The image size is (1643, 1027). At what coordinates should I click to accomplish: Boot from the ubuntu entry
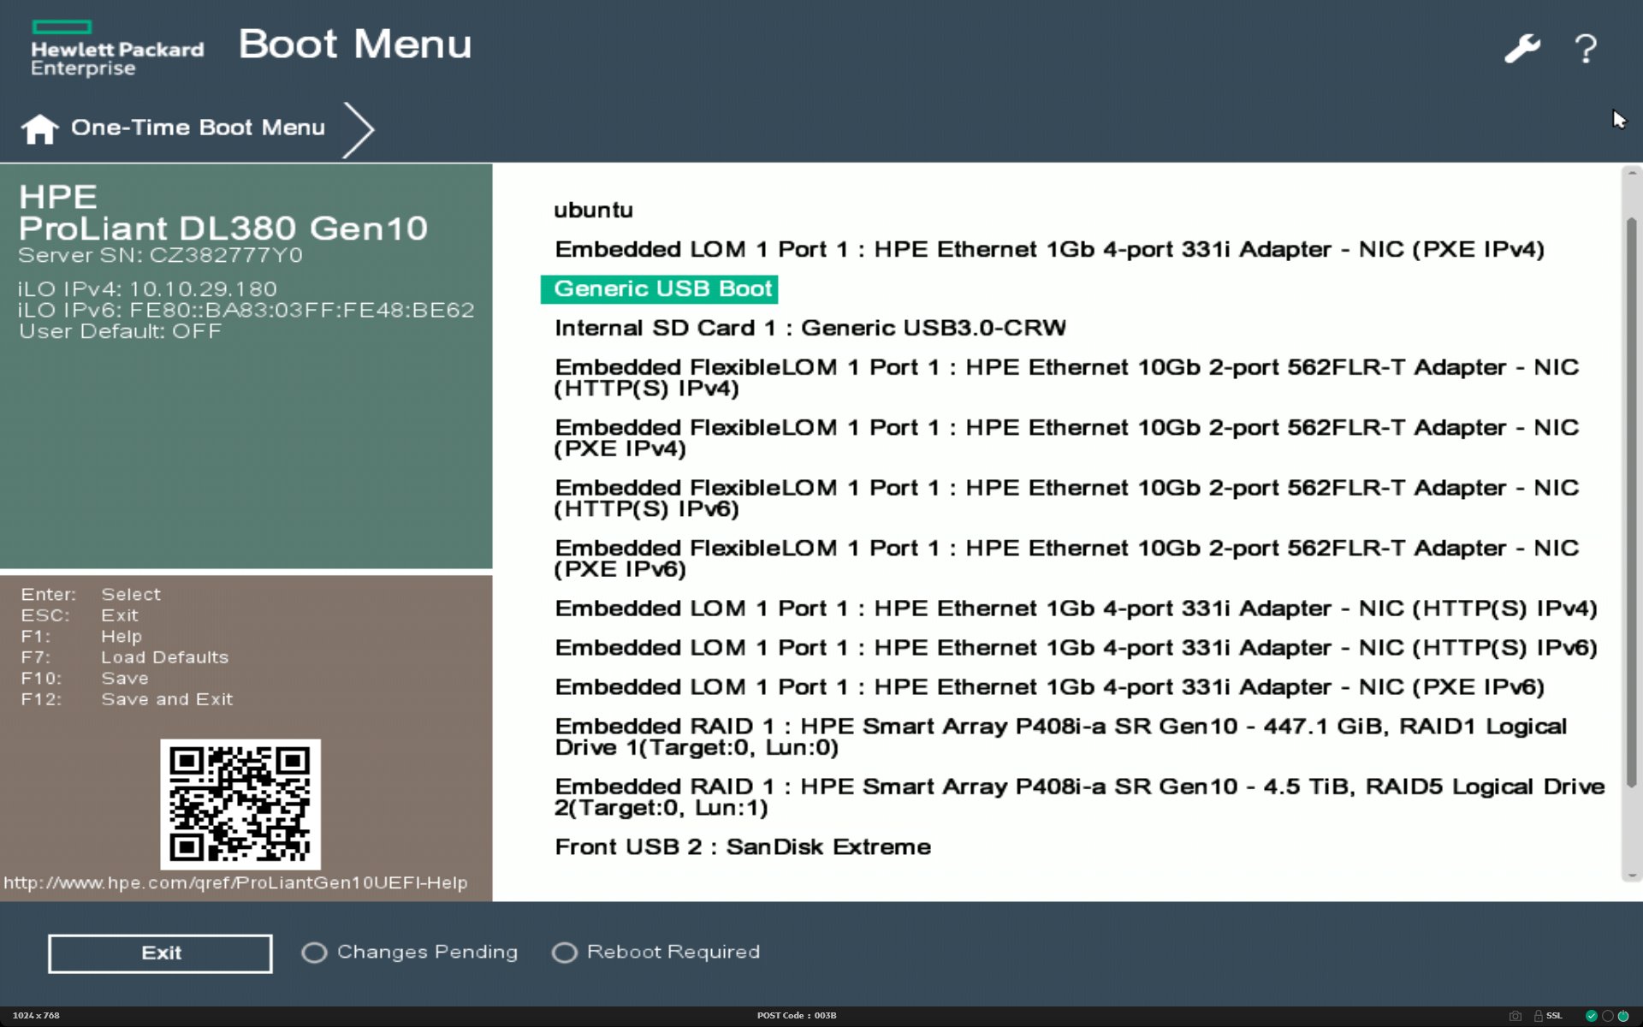pyautogui.click(x=593, y=211)
